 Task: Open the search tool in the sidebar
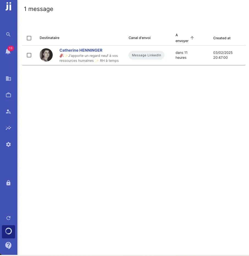click(x=8, y=34)
